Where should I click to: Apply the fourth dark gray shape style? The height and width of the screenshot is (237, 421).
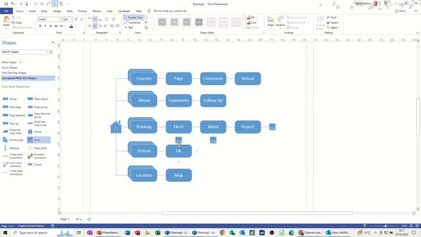pyautogui.click(x=199, y=22)
